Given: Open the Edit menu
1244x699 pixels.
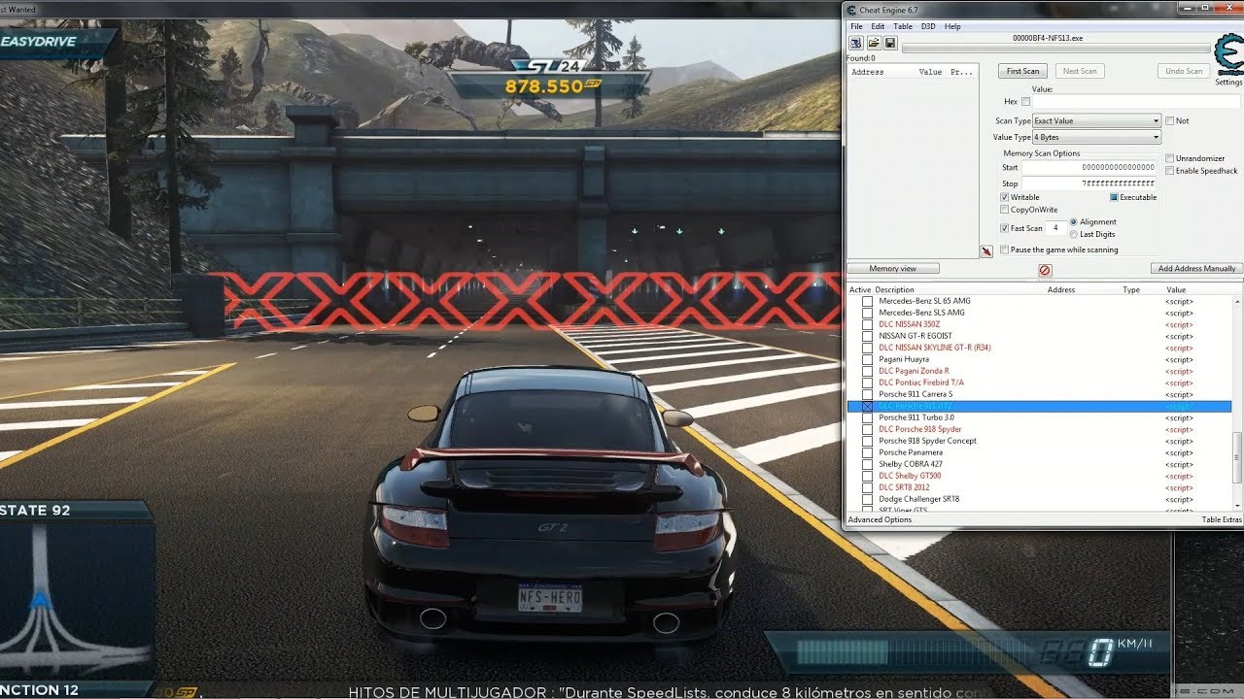Looking at the screenshot, I should [878, 26].
